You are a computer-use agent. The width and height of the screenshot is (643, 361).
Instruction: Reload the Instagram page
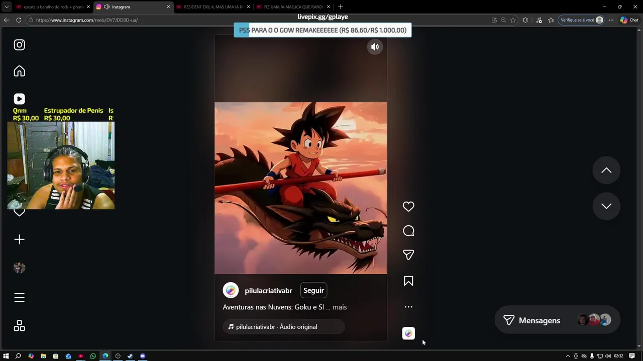tap(19, 20)
